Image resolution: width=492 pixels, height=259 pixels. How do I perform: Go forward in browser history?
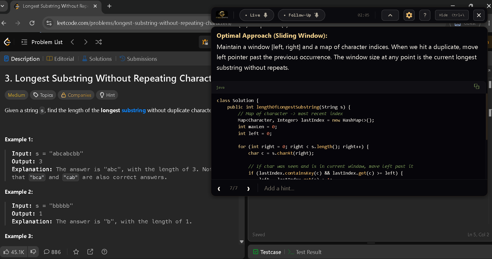coord(18,23)
